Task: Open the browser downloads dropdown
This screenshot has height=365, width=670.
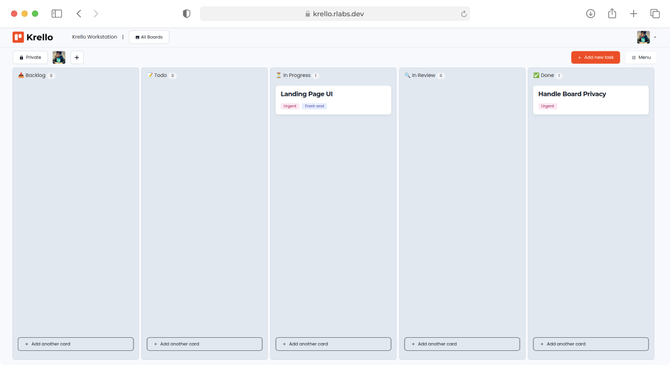Action: 590,13
